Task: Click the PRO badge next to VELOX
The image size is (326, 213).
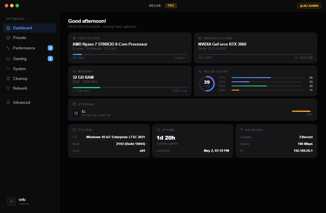Action: pos(171,6)
